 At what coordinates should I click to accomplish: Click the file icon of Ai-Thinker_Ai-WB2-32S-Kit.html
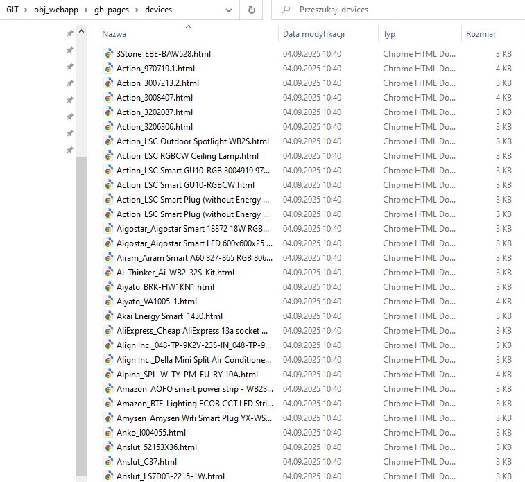click(108, 273)
